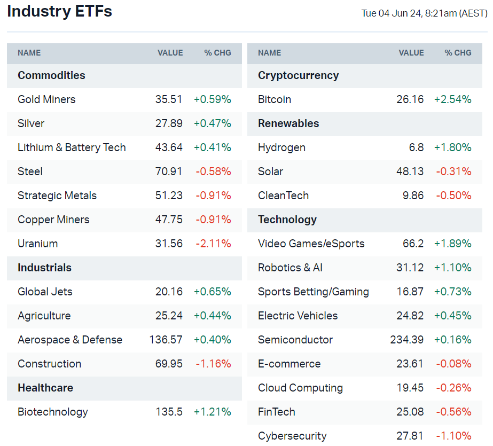Click the Technology category header
The width and height of the screenshot is (493, 446).
coord(287,220)
